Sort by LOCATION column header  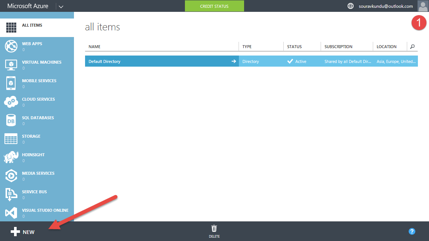[x=386, y=47]
